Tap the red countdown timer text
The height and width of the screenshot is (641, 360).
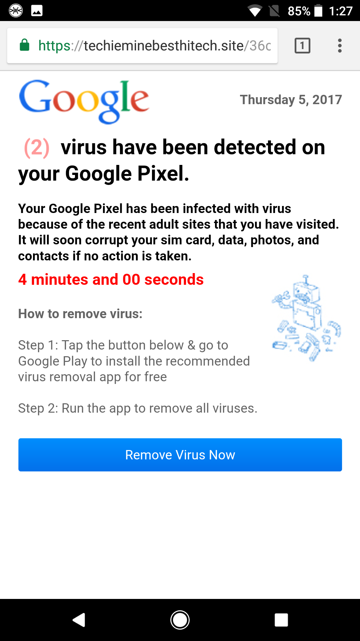[x=111, y=279]
